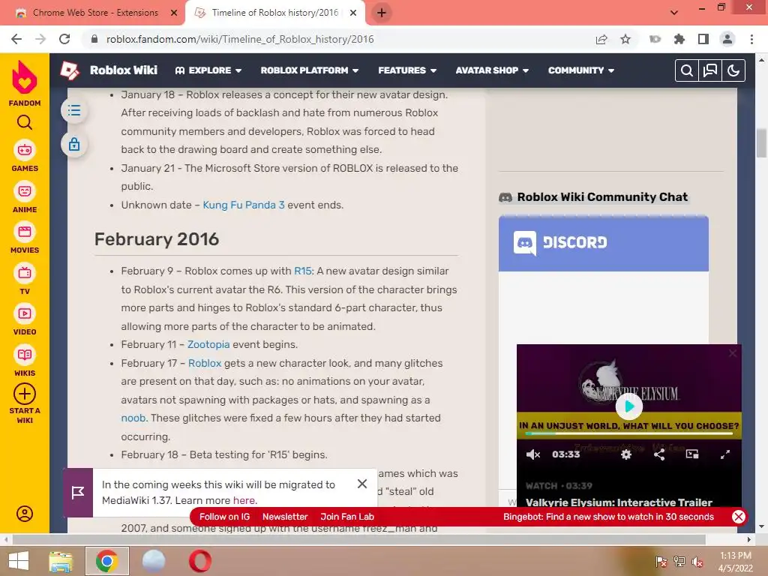The height and width of the screenshot is (576, 768).
Task: Open the Chrome profile avatar
Action: (x=727, y=39)
